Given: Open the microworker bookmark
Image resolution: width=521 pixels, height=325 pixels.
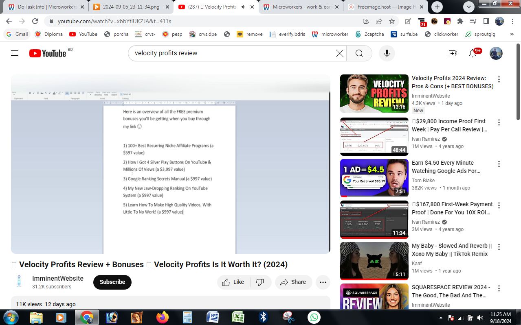Looking at the screenshot, I should (330, 34).
